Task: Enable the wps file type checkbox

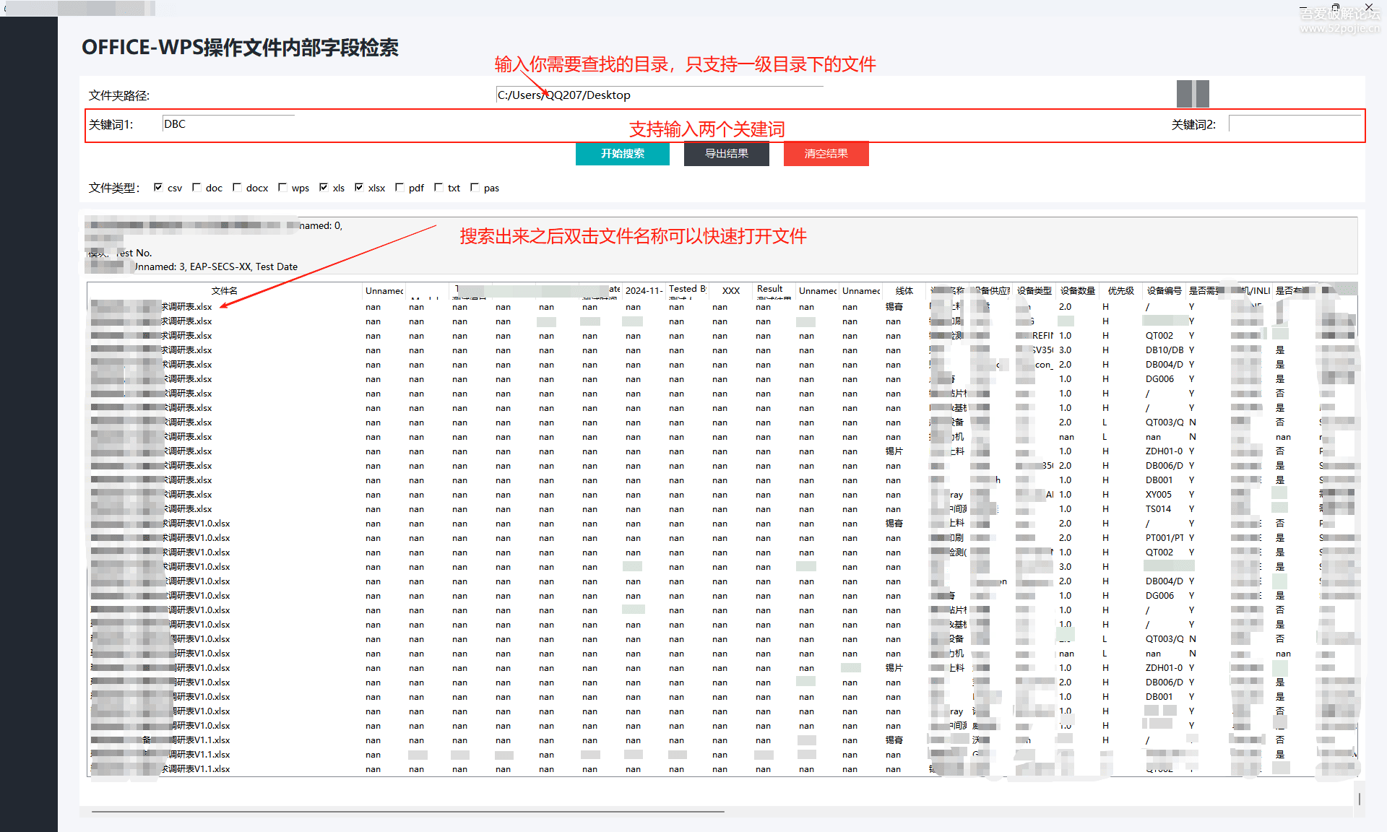Action: tap(282, 187)
